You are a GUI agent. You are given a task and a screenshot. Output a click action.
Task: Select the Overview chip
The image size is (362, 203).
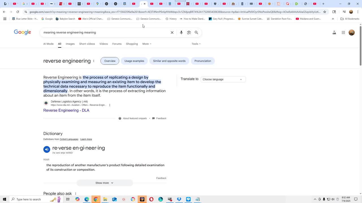[110, 61]
